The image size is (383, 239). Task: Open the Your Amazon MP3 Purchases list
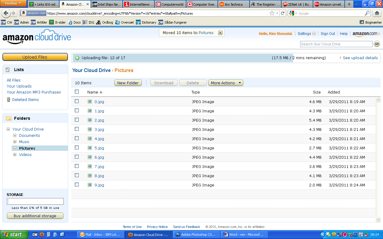34,92
